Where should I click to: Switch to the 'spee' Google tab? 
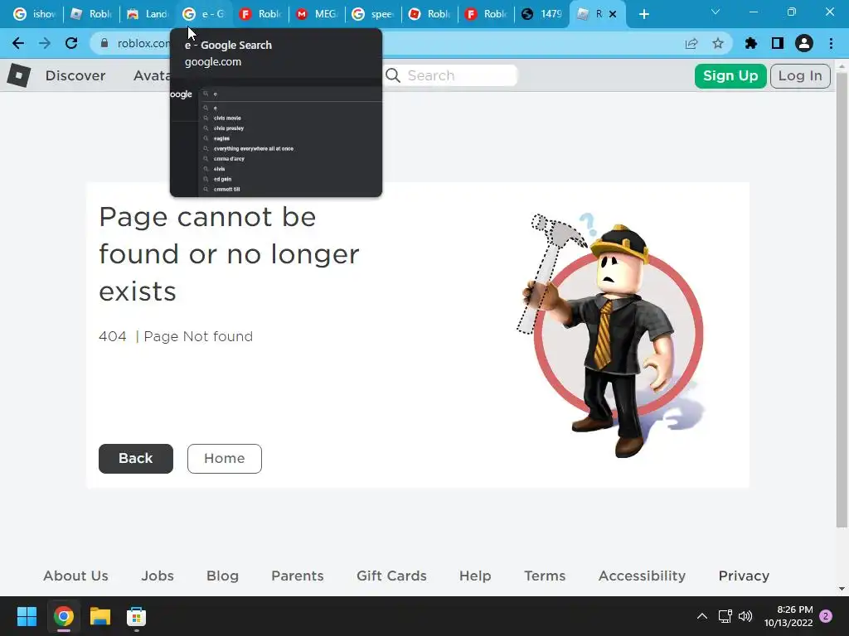(374, 14)
